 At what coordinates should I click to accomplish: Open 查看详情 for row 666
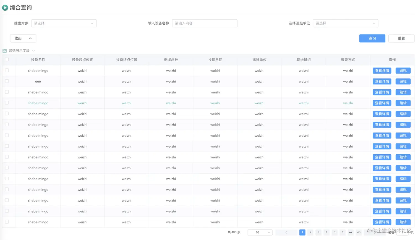tap(382, 81)
